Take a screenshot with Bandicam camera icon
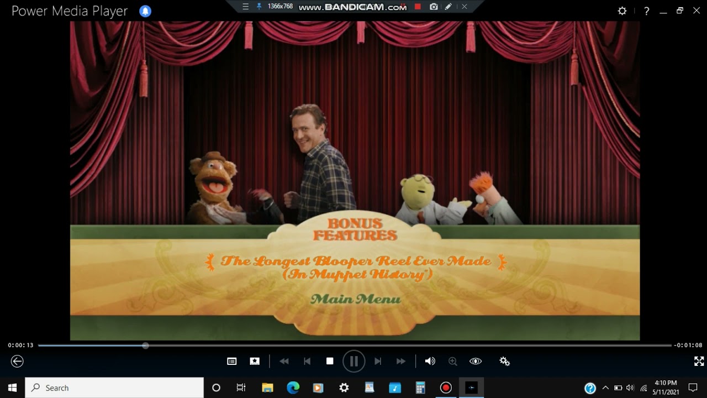Viewport: 707px width, 398px height. [434, 7]
